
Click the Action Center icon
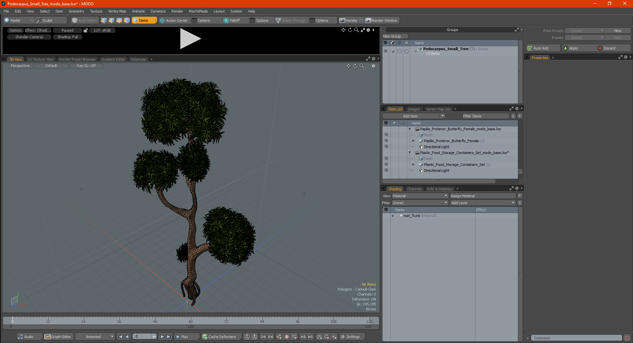pos(162,20)
